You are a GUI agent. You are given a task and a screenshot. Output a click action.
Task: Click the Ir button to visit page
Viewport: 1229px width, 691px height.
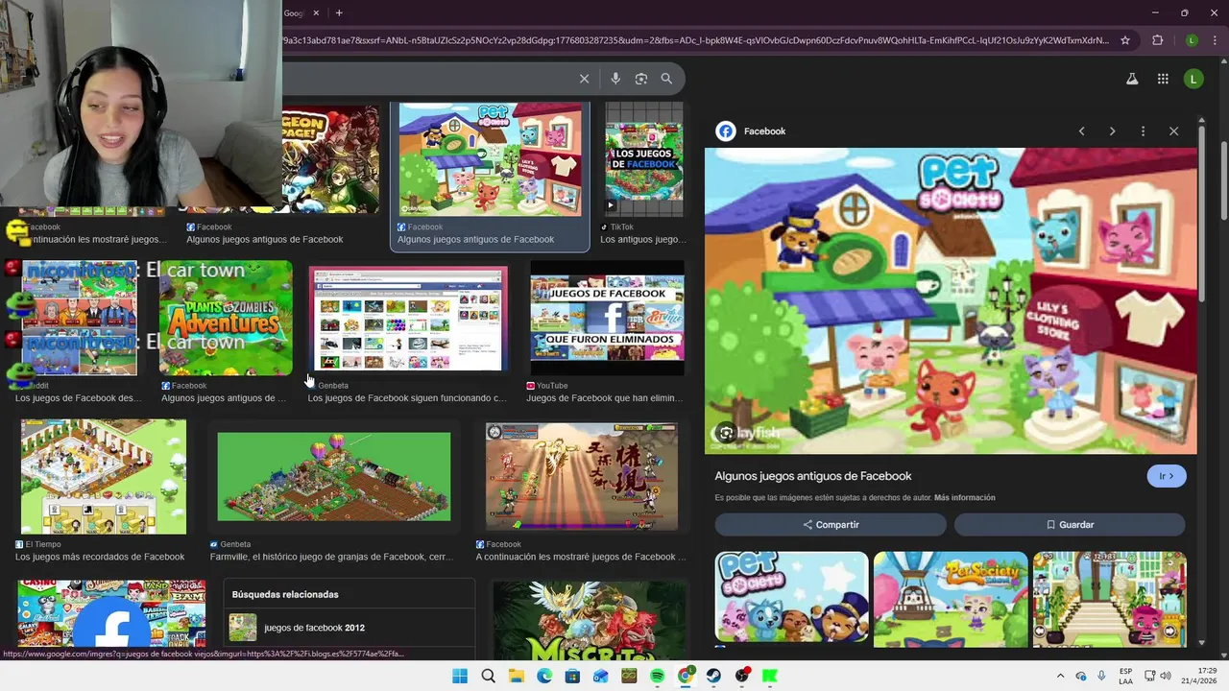click(x=1167, y=476)
